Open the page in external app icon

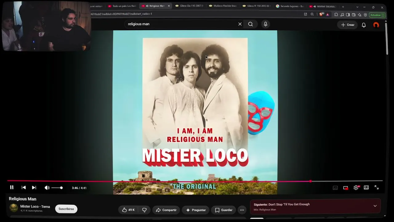point(305,14)
